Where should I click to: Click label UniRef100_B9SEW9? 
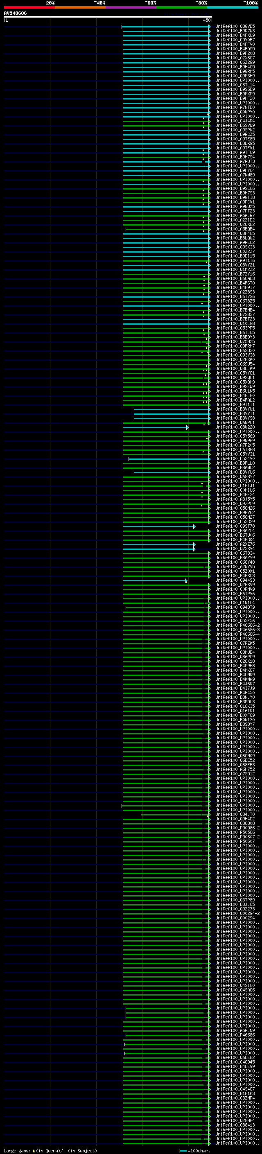(235, 386)
